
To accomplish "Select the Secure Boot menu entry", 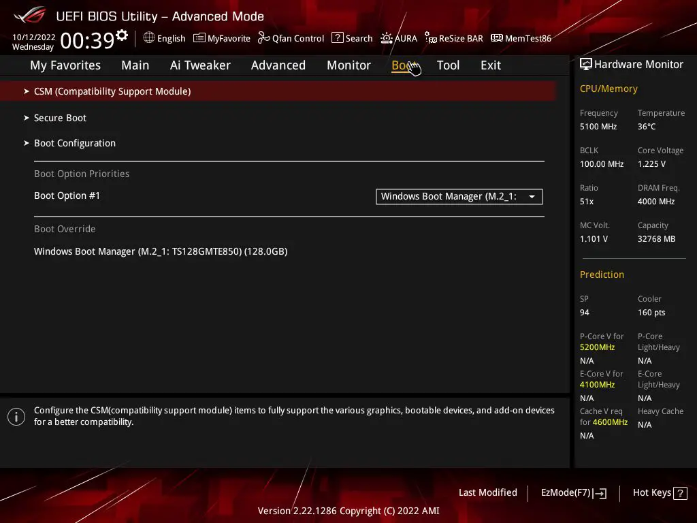I will [61, 118].
